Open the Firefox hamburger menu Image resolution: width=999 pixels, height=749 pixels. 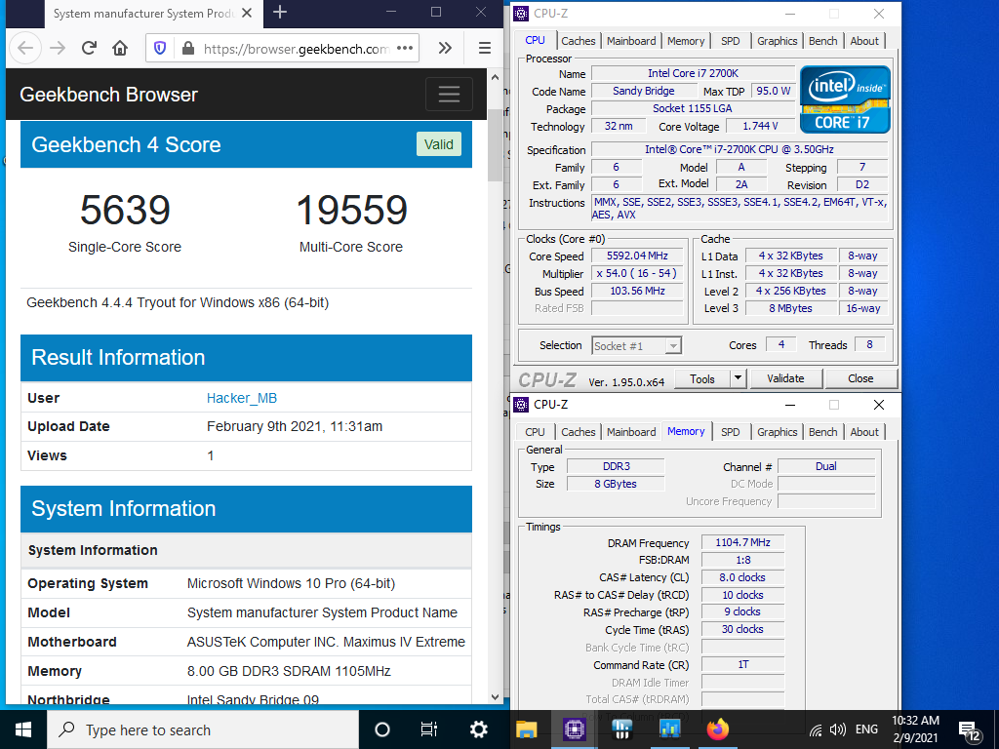tap(484, 49)
